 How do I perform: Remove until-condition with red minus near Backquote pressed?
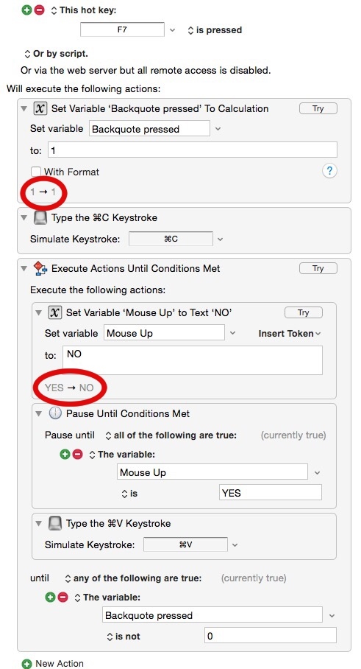62,598
